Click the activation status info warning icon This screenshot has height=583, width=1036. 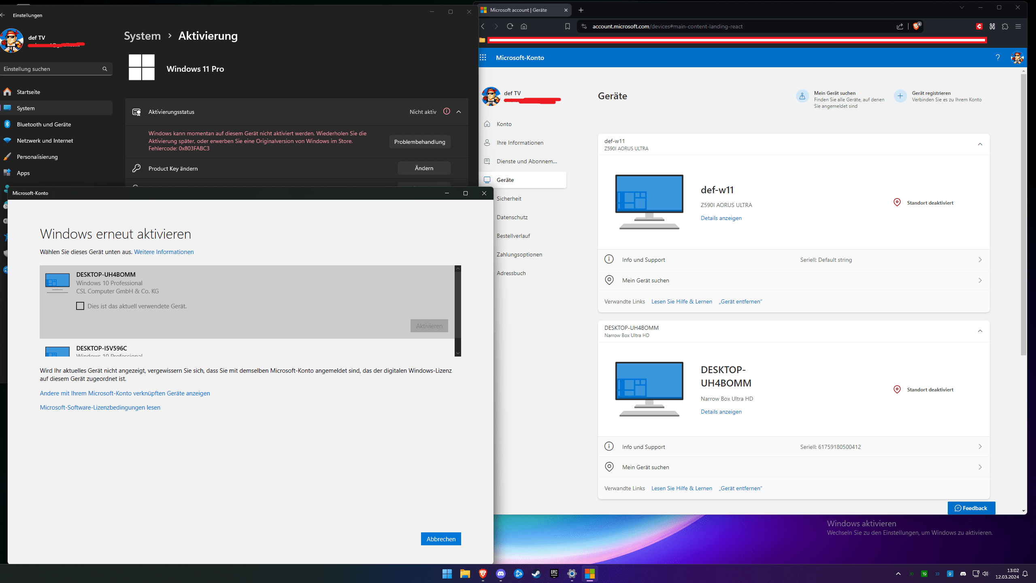tap(447, 111)
